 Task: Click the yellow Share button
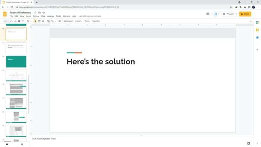[x=245, y=14]
